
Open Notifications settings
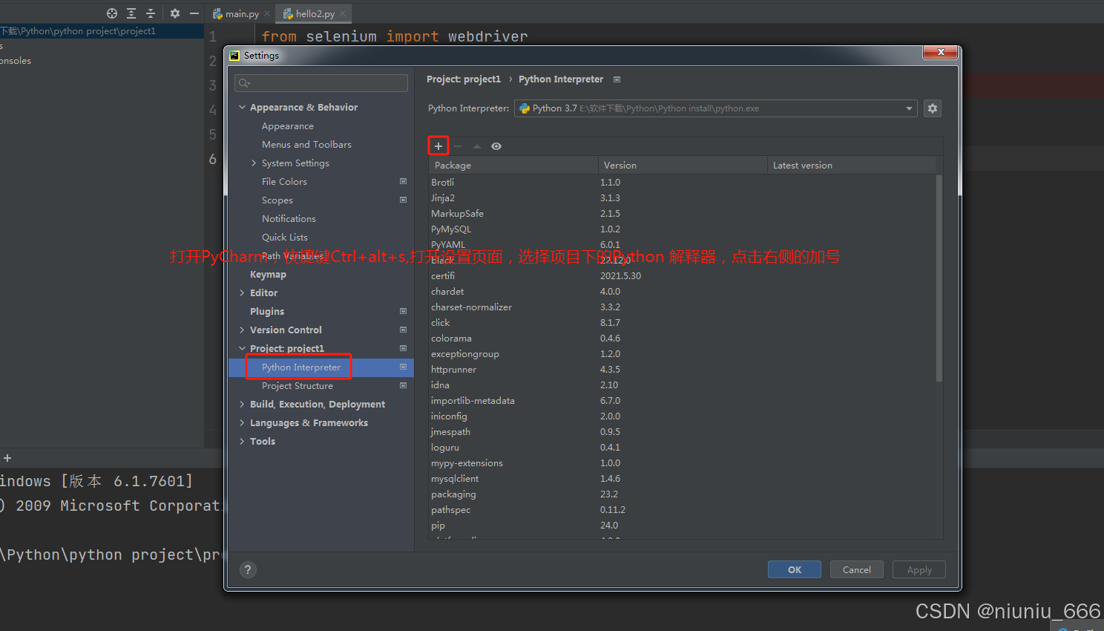[x=289, y=219]
